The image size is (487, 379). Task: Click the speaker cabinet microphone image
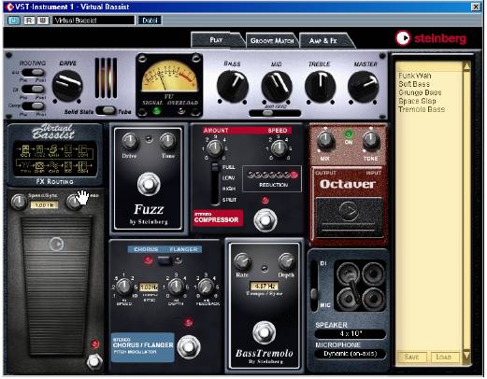(360, 286)
